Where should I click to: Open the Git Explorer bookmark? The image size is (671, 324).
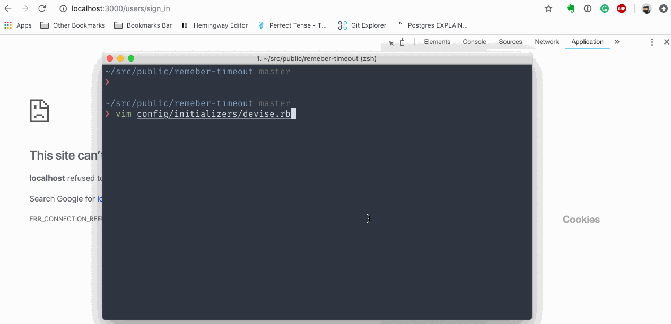coord(363,25)
